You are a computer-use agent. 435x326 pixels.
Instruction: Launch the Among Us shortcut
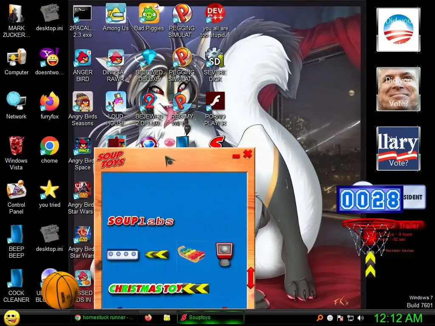[116, 17]
